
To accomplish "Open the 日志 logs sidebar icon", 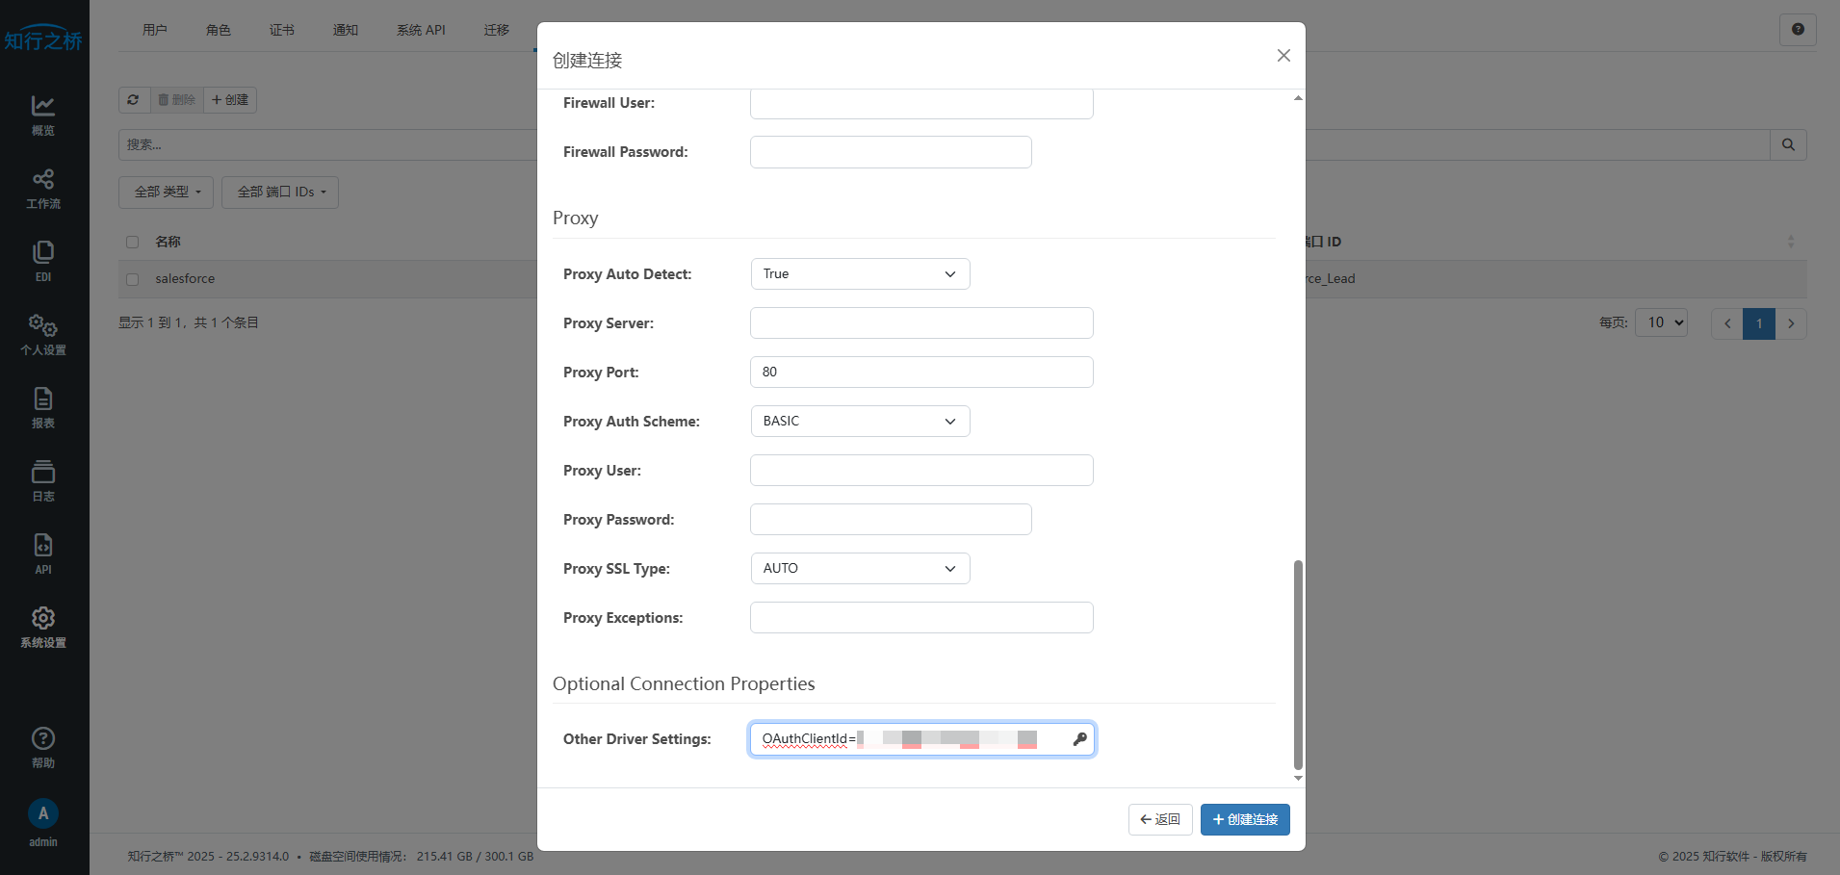I will pos(43,480).
